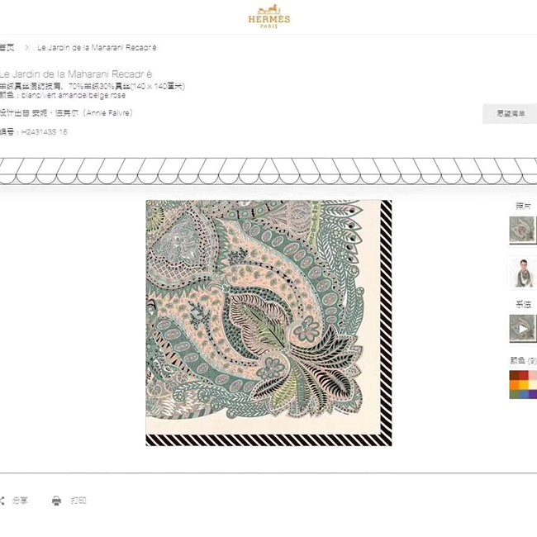Viewport: 537px width, 537px height.
Task: Pick the brown square in the color grid
Action: click(514, 376)
